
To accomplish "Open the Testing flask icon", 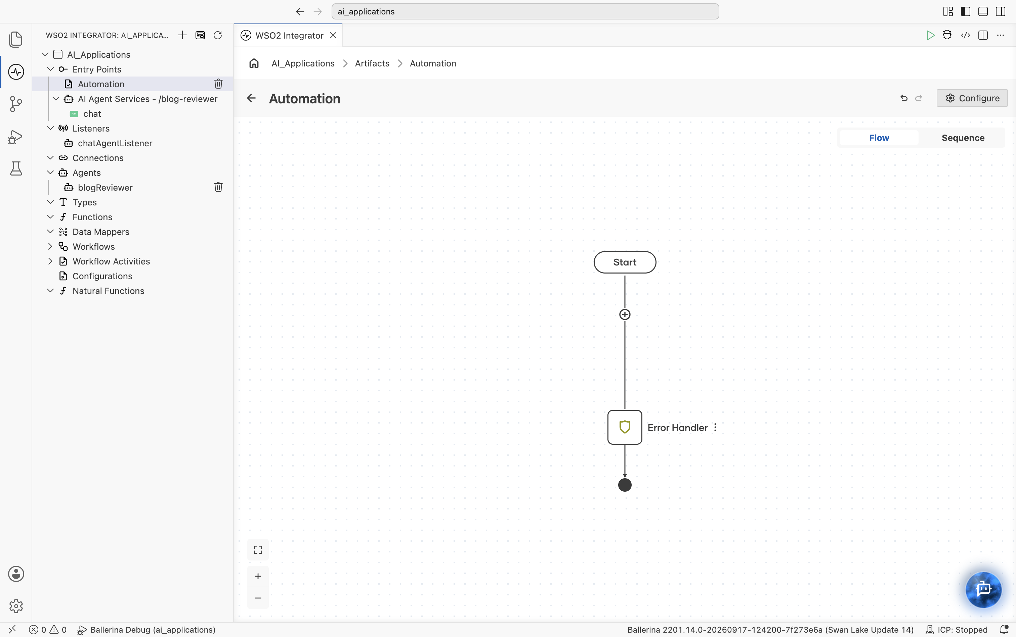I will [x=15, y=168].
